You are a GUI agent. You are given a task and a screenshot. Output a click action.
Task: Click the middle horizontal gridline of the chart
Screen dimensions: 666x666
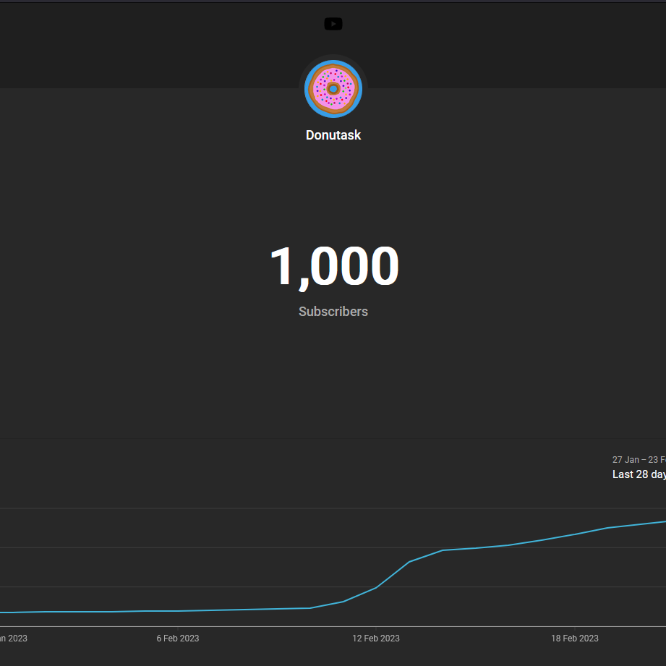[x=217, y=547]
